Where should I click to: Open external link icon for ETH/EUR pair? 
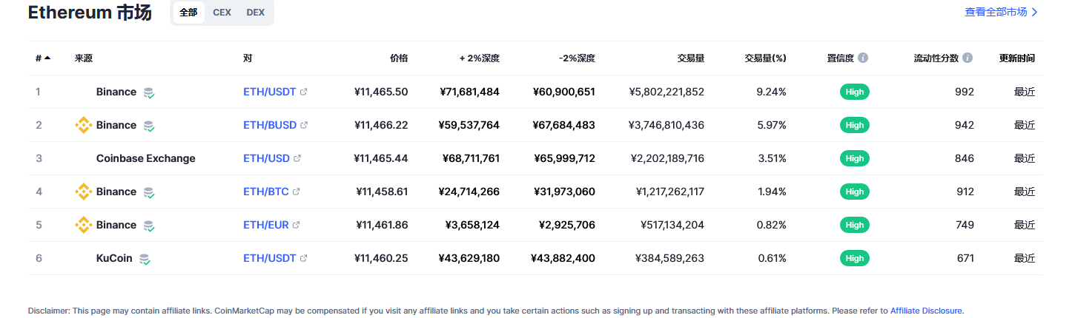click(296, 225)
